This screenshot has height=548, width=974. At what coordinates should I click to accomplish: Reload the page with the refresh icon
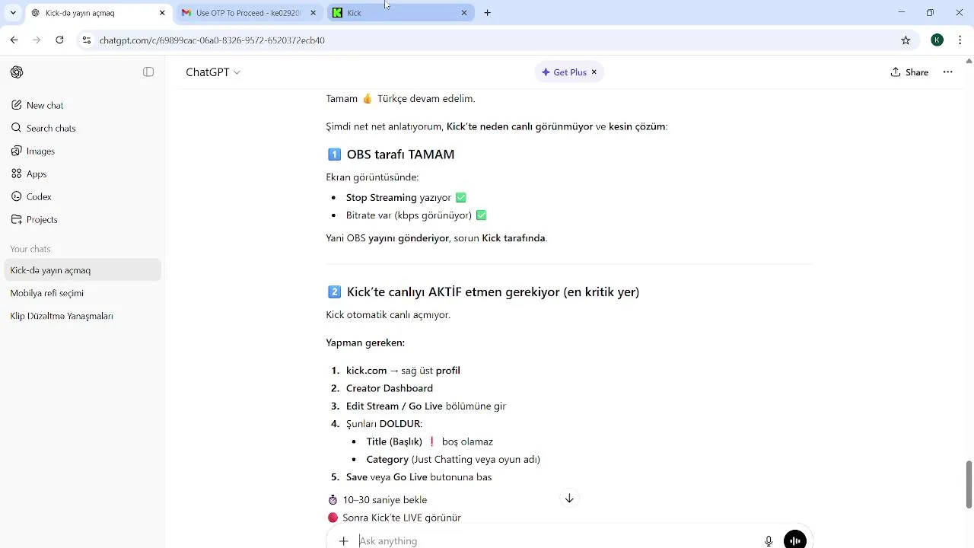click(x=59, y=40)
